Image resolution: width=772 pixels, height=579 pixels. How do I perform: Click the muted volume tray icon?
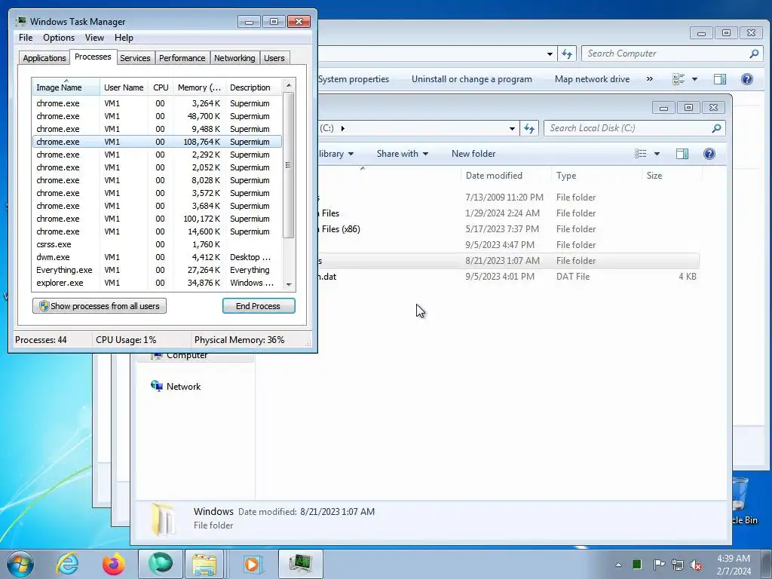point(696,565)
